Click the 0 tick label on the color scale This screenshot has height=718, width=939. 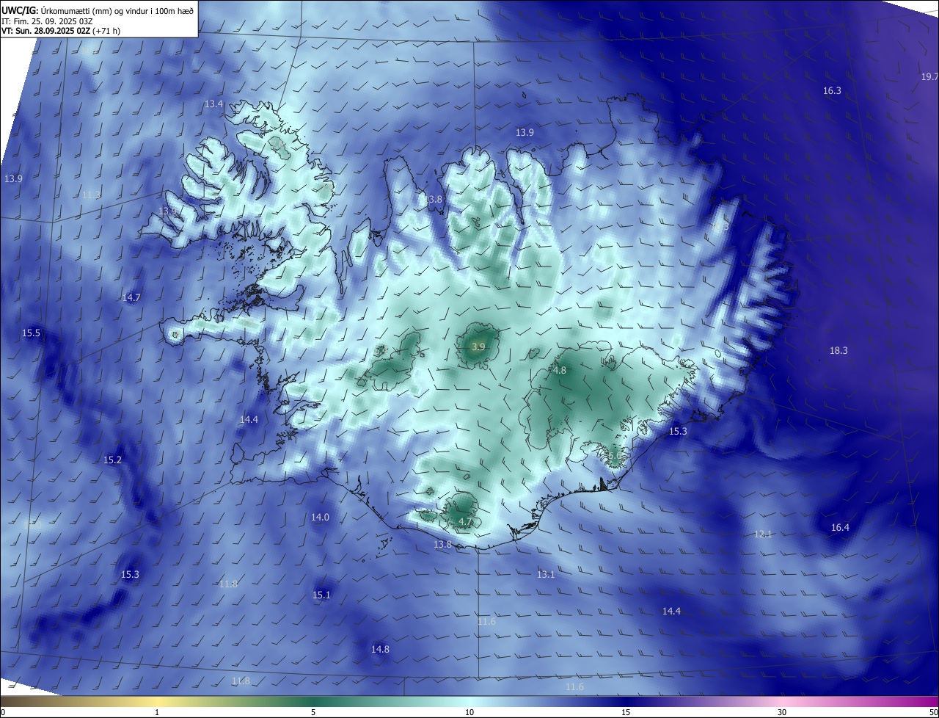tap(3, 713)
